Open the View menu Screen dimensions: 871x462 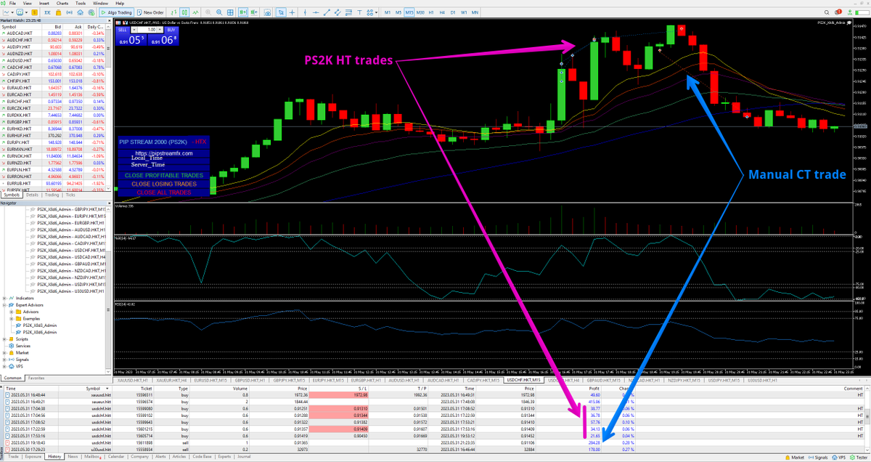(x=28, y=4)
